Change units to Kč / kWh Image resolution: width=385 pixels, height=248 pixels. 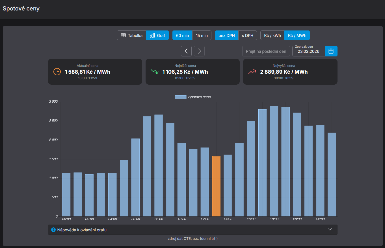coord(272,36)
